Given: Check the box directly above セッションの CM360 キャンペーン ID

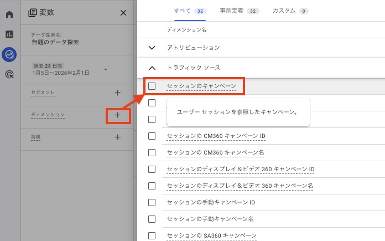Looking at the screenshot, I should [152, 119].
